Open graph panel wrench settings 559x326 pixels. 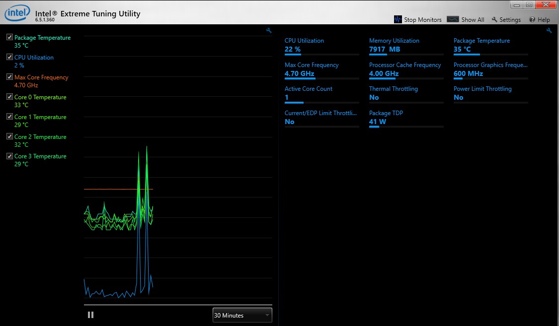pyautogui.click(x=269, y=31)
